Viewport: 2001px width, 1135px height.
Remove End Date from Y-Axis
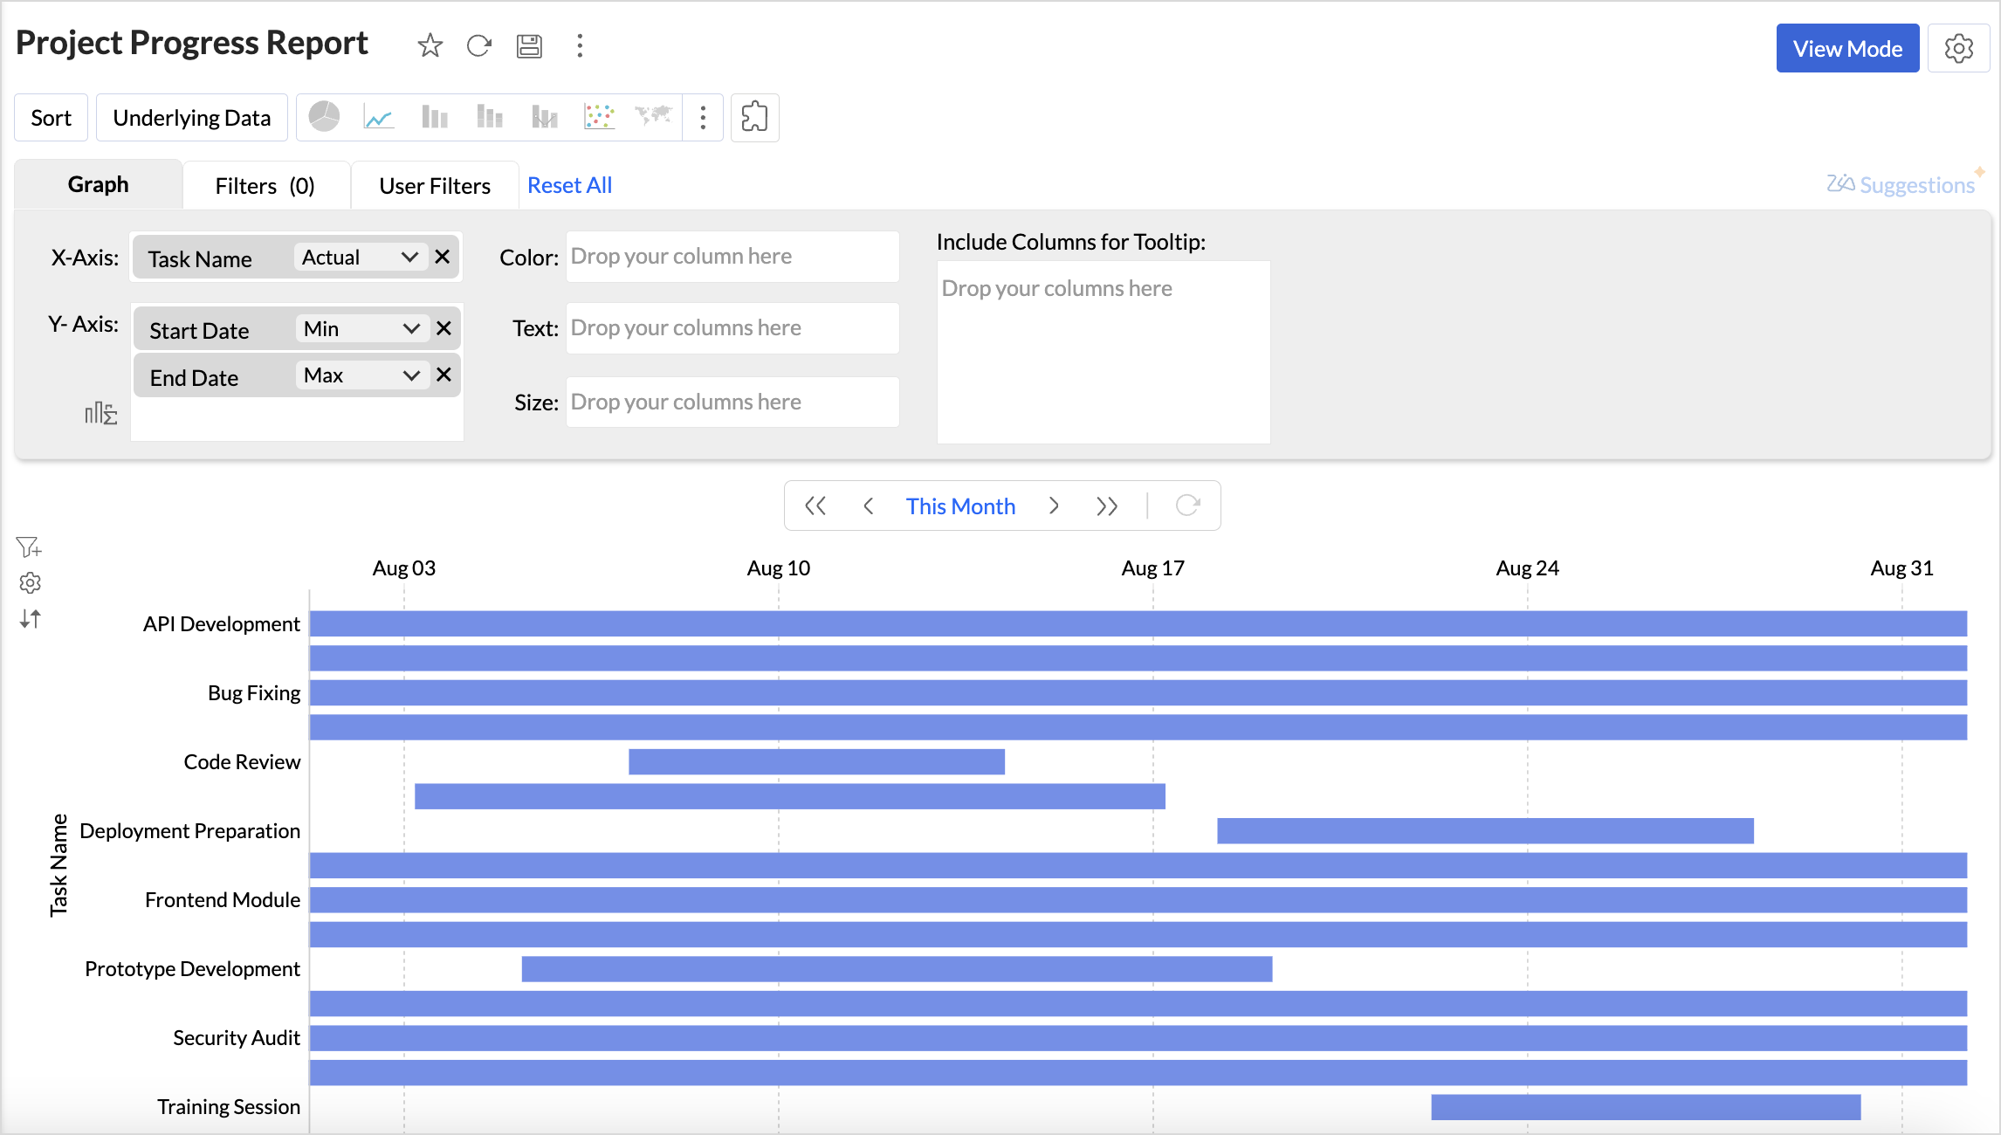[444, 375]
